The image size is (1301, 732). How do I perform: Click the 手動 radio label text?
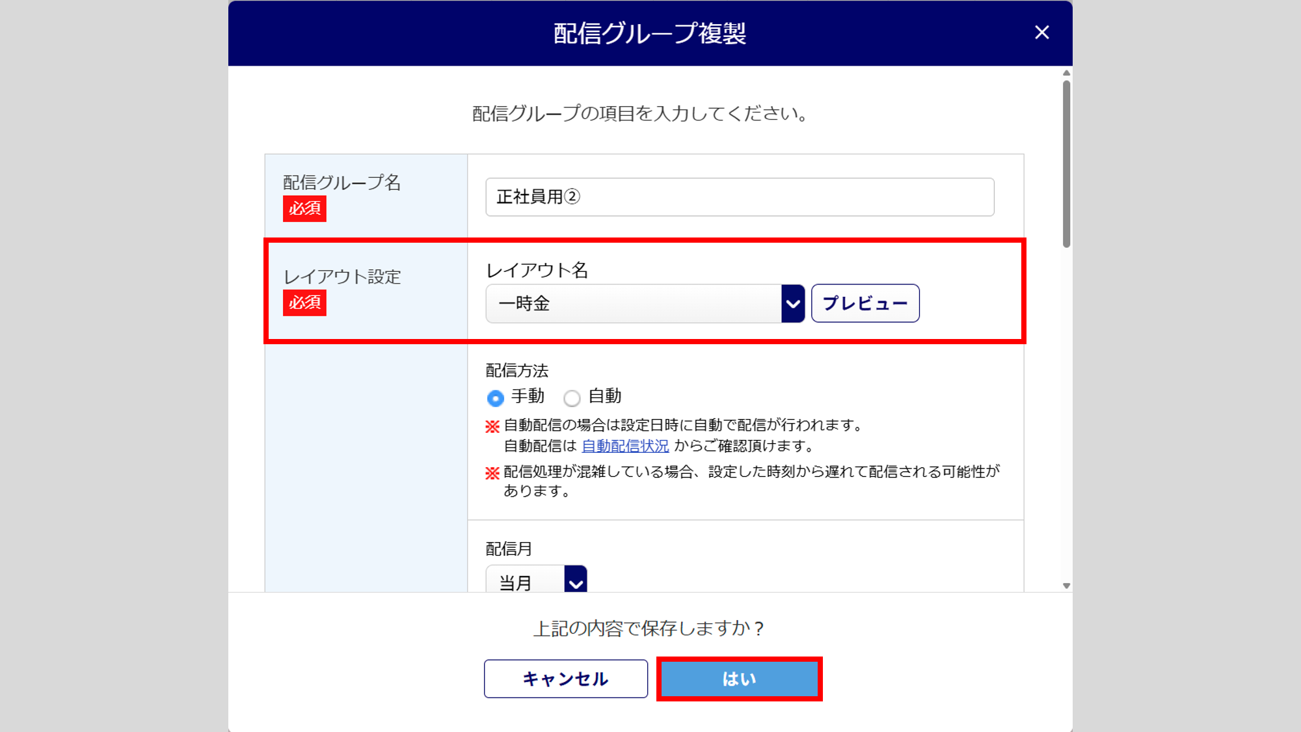coord(527,396)
